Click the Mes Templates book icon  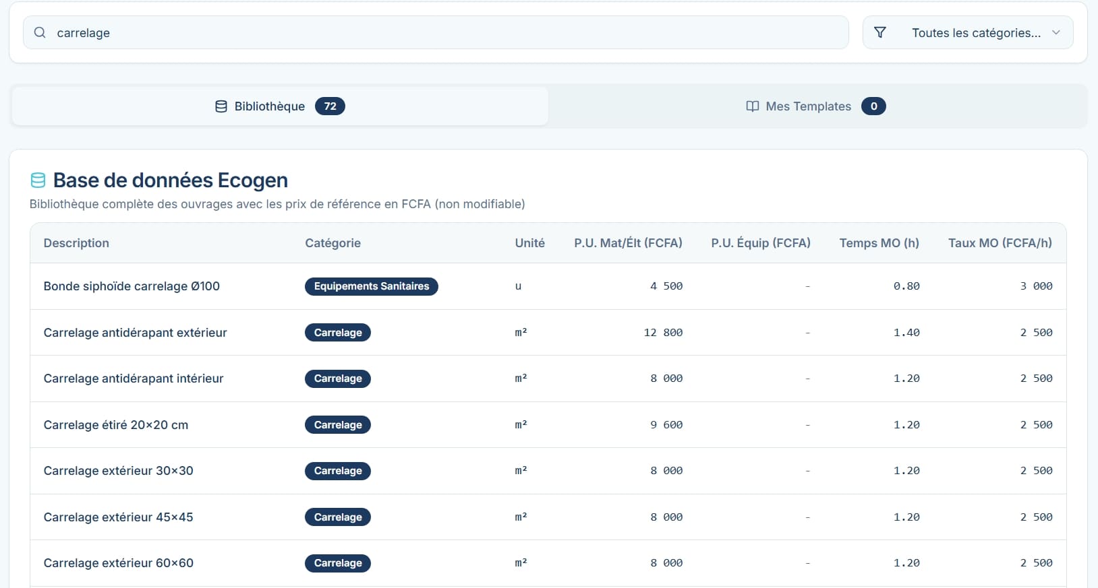(x=753, y=106)
